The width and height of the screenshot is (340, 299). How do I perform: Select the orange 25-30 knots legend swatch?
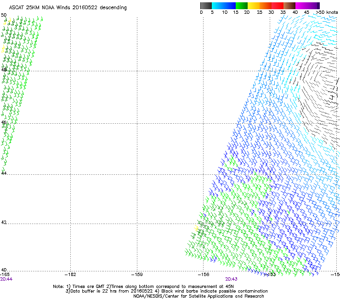point(266,6)
